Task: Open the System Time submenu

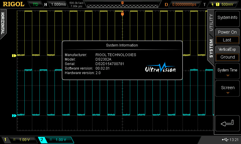Action: (x=227, y=71)
